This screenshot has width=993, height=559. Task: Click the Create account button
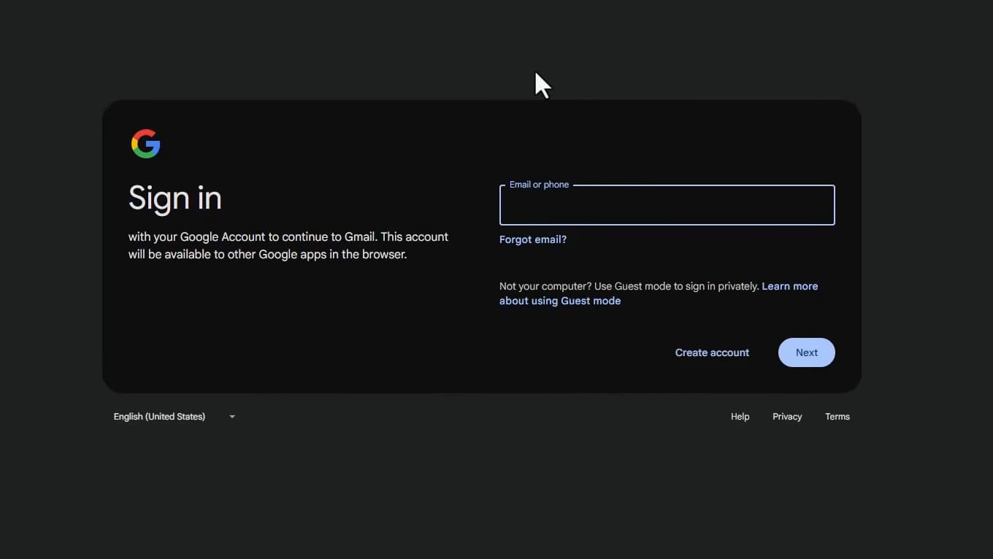click(x=712, y=352)
